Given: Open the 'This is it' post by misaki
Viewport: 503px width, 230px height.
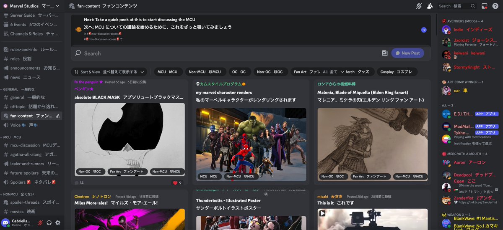Looking at the screenshot, I should (x=372, y=210).
